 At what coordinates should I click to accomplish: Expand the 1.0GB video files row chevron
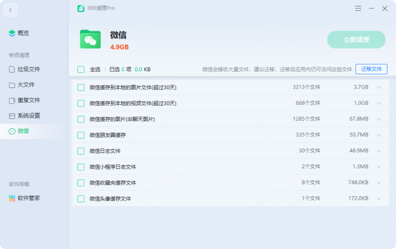point(379,103)
